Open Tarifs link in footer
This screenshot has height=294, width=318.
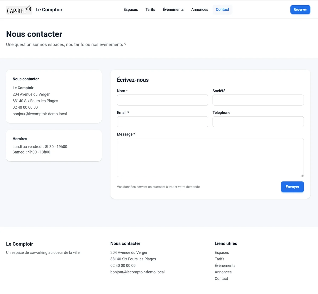219,259
